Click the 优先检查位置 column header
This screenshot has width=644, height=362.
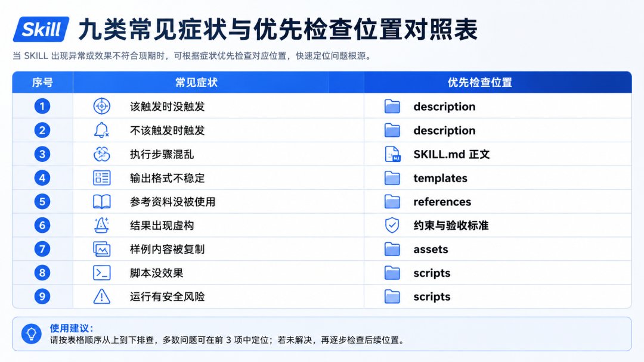(x=479, y=82)
